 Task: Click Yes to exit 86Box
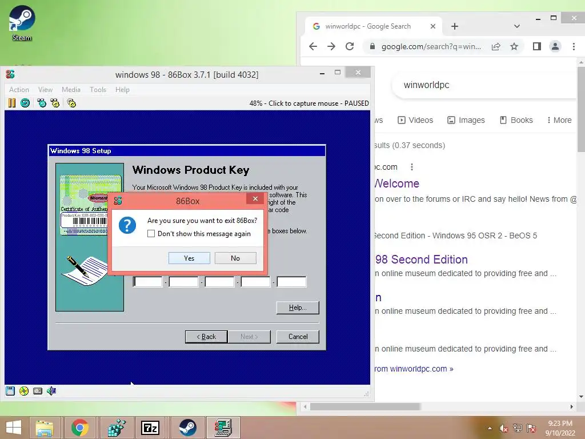coord(189,258)
